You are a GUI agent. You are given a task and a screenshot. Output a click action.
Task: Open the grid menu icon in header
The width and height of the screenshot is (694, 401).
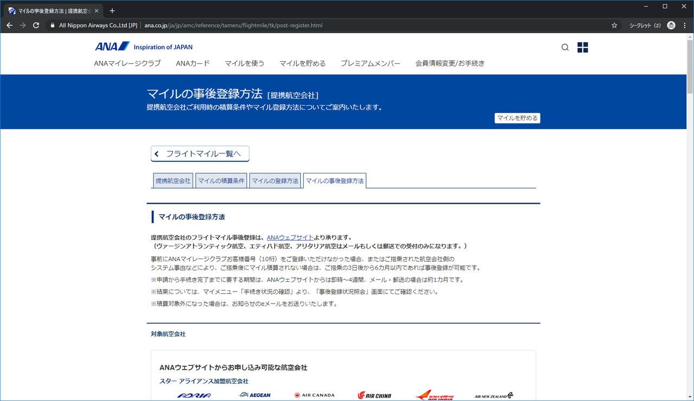[583, 47]
